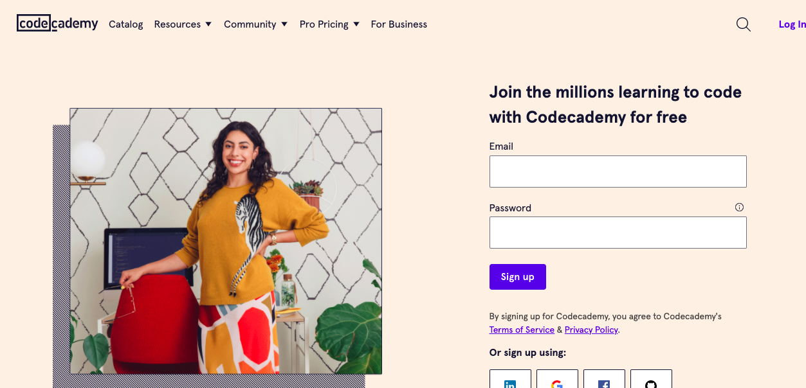Focus the Email input field
This screenshot has height=388, width=806.
pyautogui.click(x=618, y=172)
